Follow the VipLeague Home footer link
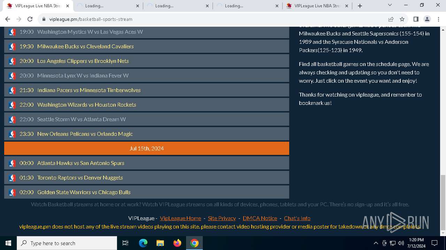The width and height of the screenshot is (446, 250). [180, 218]
